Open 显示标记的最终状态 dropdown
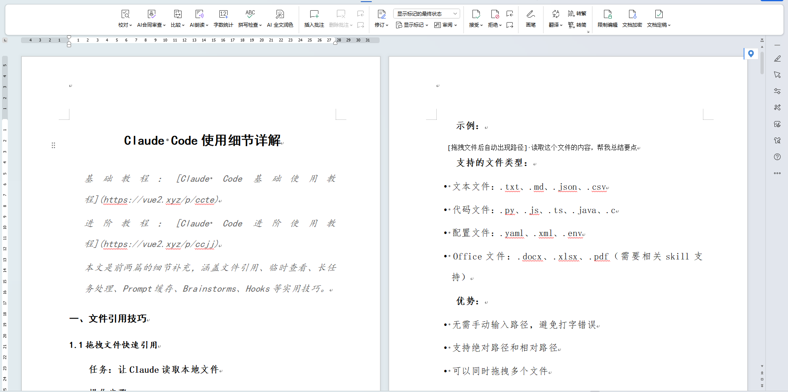This screenshot has width=788, height=392. point(426,14)
